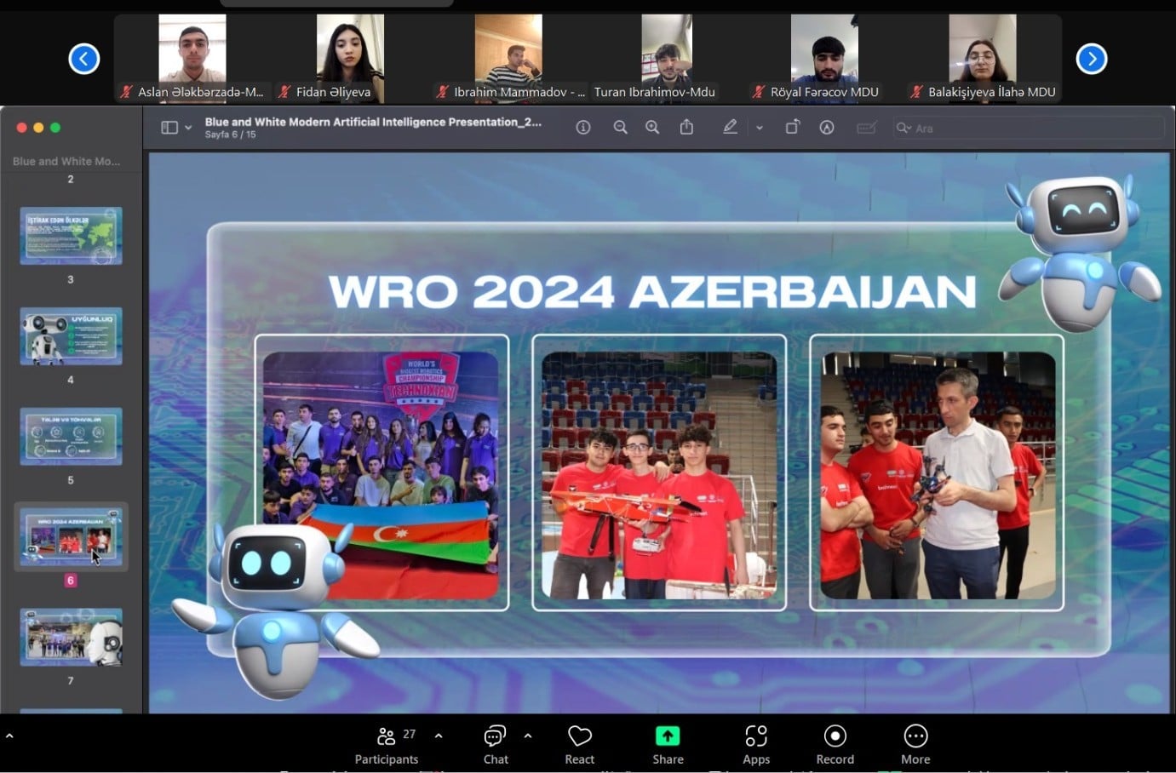Start recording the meeting
Screen dimensions: 1176x773
835,745
